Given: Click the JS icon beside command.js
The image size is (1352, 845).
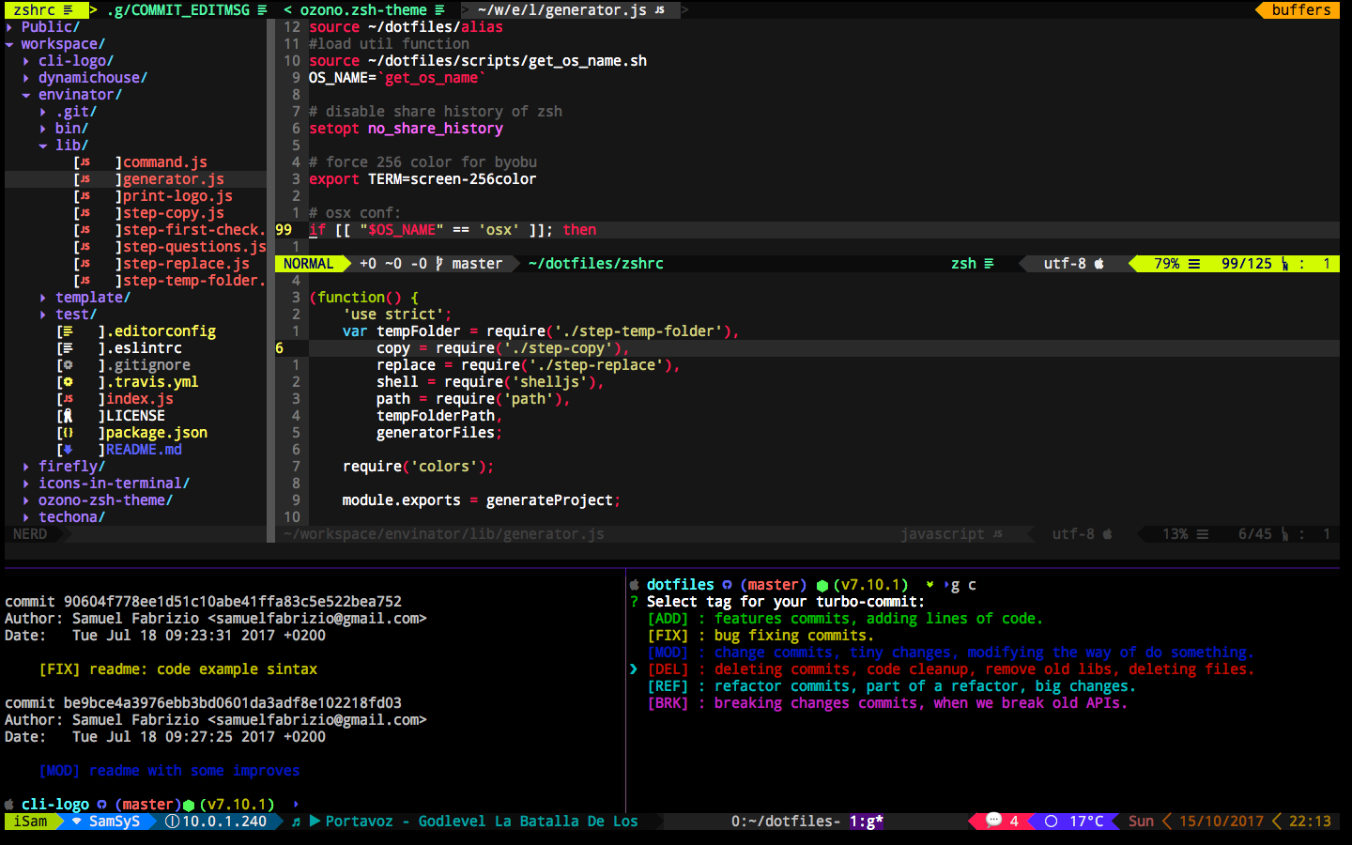Looking at the screenshot, I should pyautogui.click(x=84, y=162).
